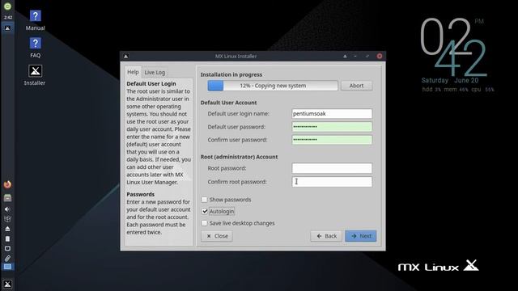Viewport: 518px width, 291px height.
Task: Focus the Confirm user password field
Action: tap(332, 140)
